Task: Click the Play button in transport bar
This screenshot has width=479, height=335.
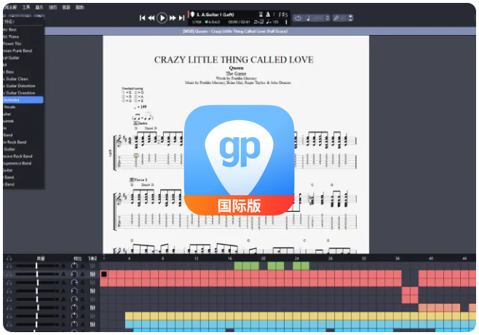Action: point(162,17)
